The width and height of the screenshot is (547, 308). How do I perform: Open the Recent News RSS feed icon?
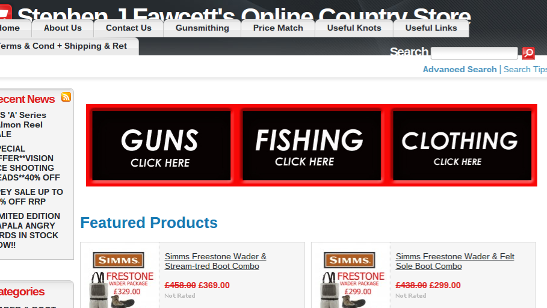[x=66, y=97]
